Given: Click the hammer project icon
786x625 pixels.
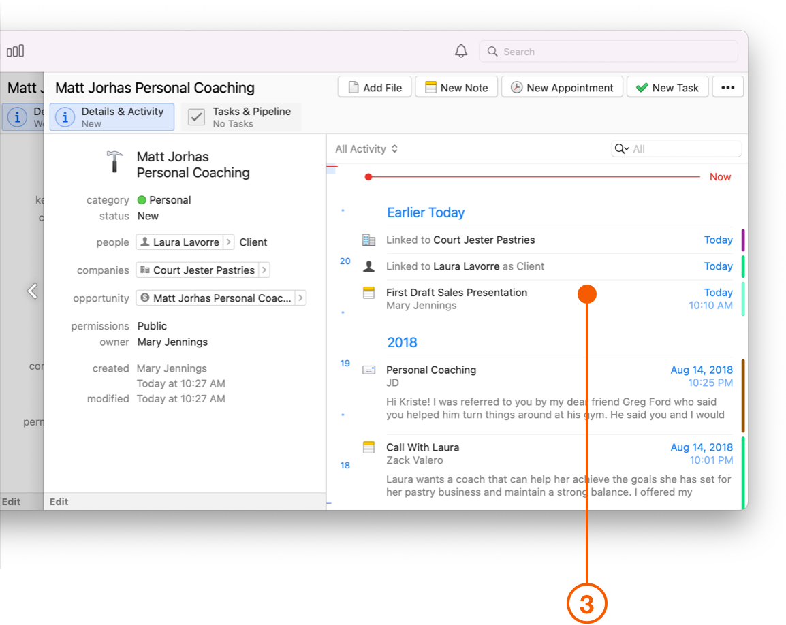Looking at the screenshot, I should [114, 162].
